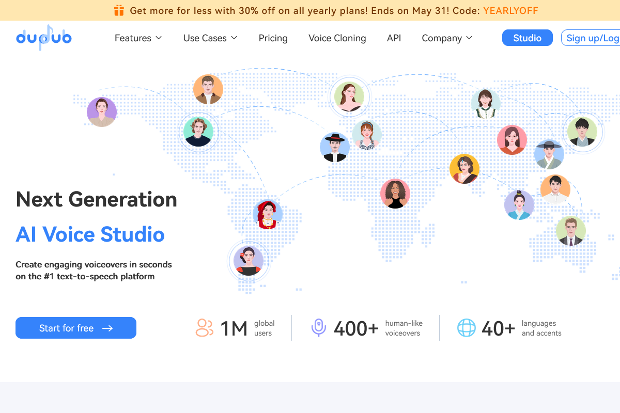Screen dimensions: 620x413
Task: Open the Use Cases menu
Action: pyautogui.click(x=210, y=38)
